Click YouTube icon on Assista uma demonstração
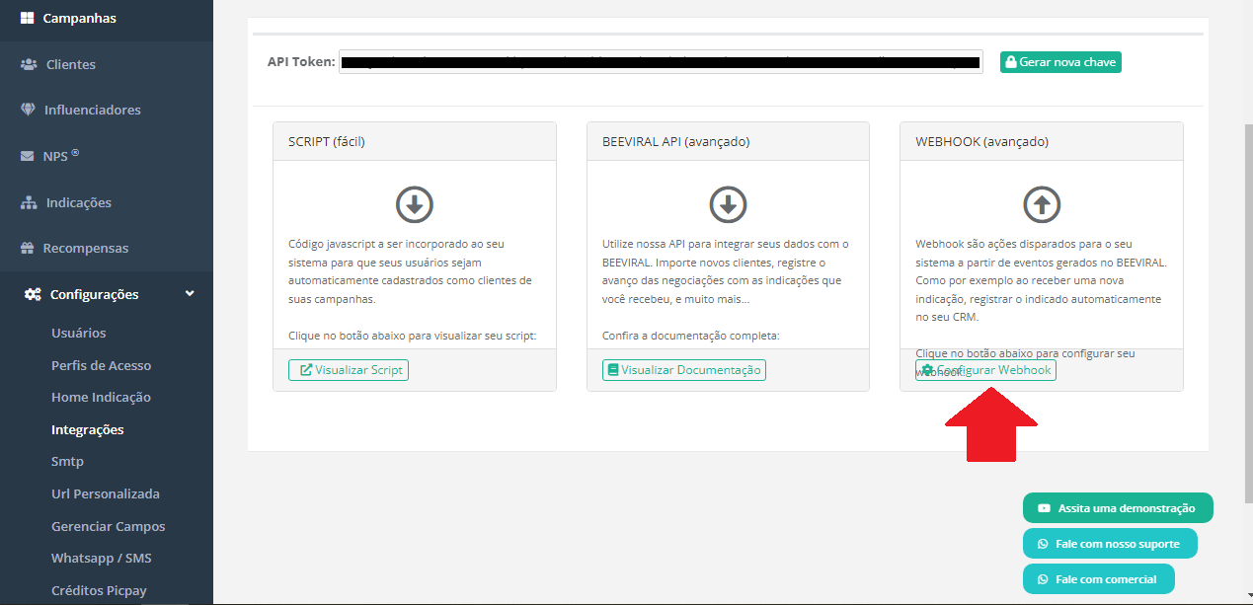This screenshot has height=605, width=1253. [1044, 508]
